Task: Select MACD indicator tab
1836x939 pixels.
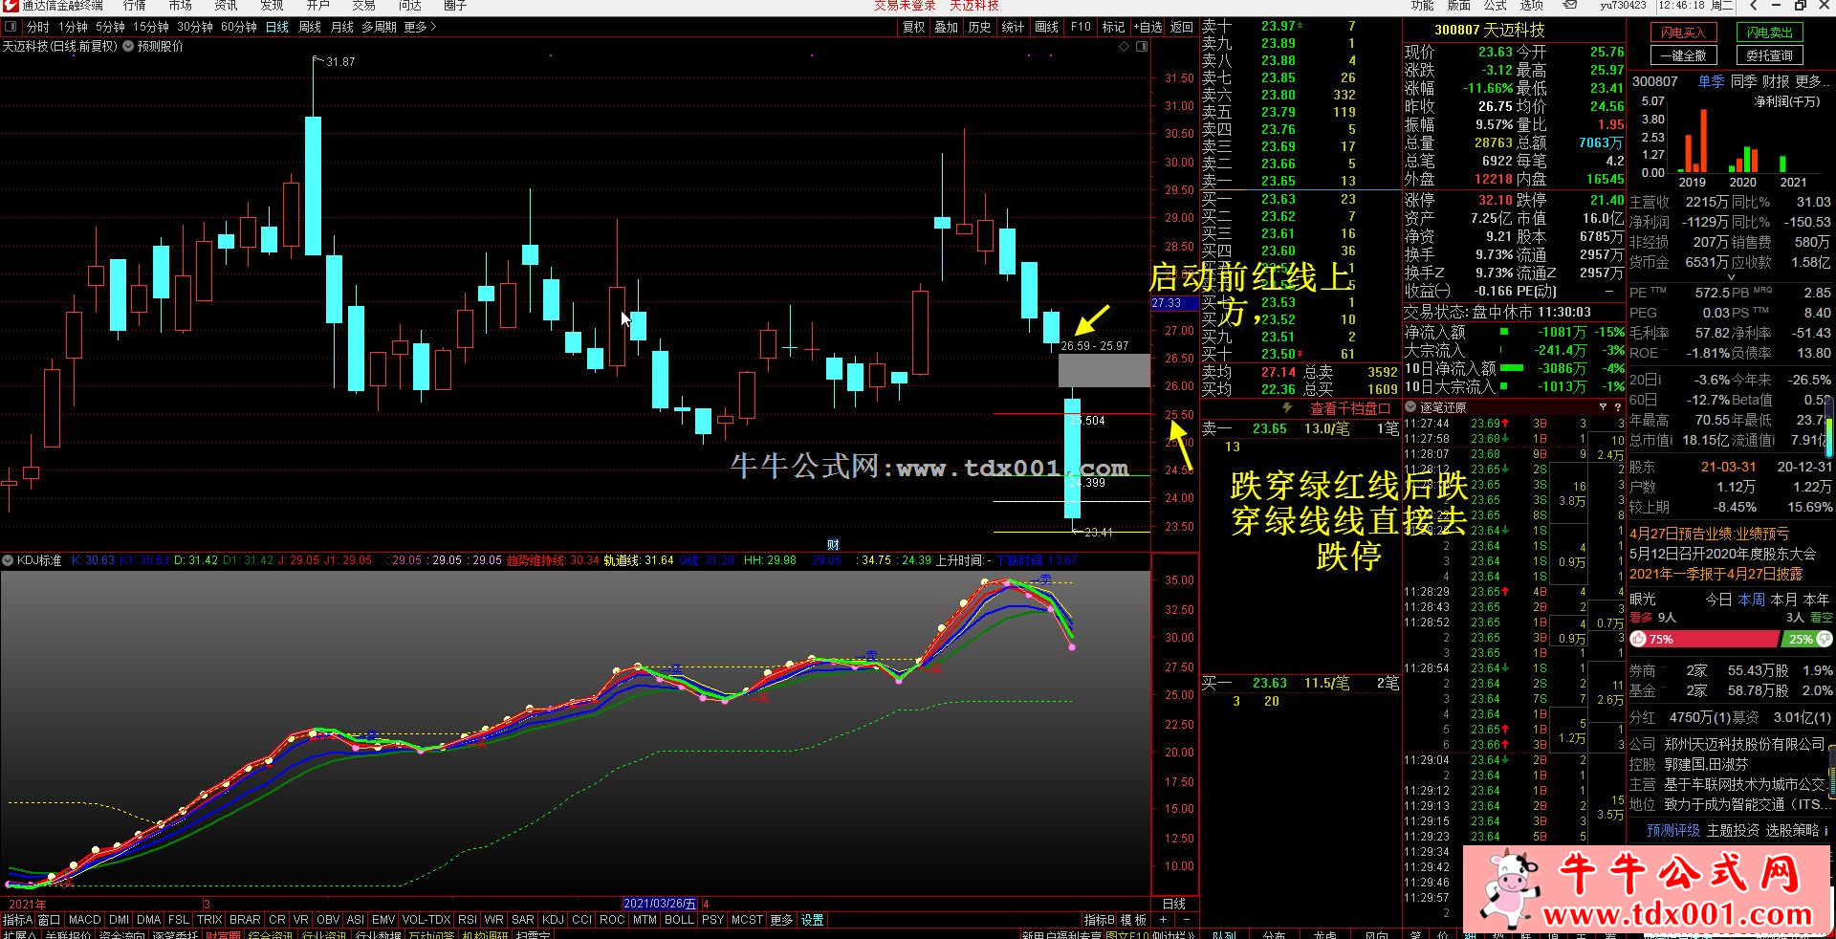Action: (85, 920)
